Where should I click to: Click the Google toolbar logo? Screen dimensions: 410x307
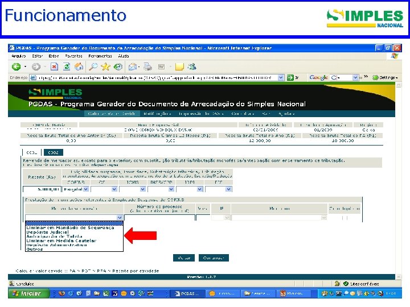pyautogui.click(x=318, y=77)
